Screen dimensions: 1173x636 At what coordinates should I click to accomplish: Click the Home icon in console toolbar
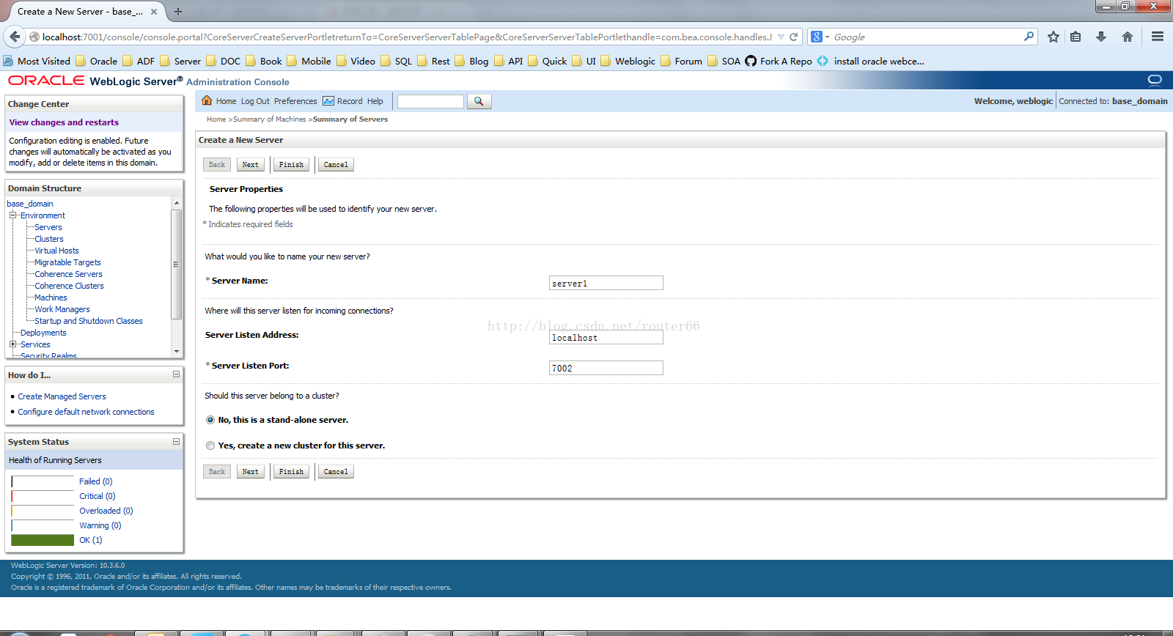point(207,101)
